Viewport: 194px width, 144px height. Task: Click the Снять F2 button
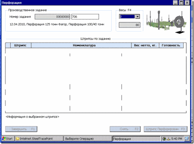click(x=125, y=129)
